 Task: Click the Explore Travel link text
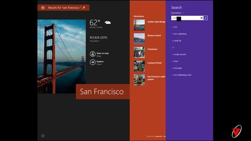click(100, 63)
